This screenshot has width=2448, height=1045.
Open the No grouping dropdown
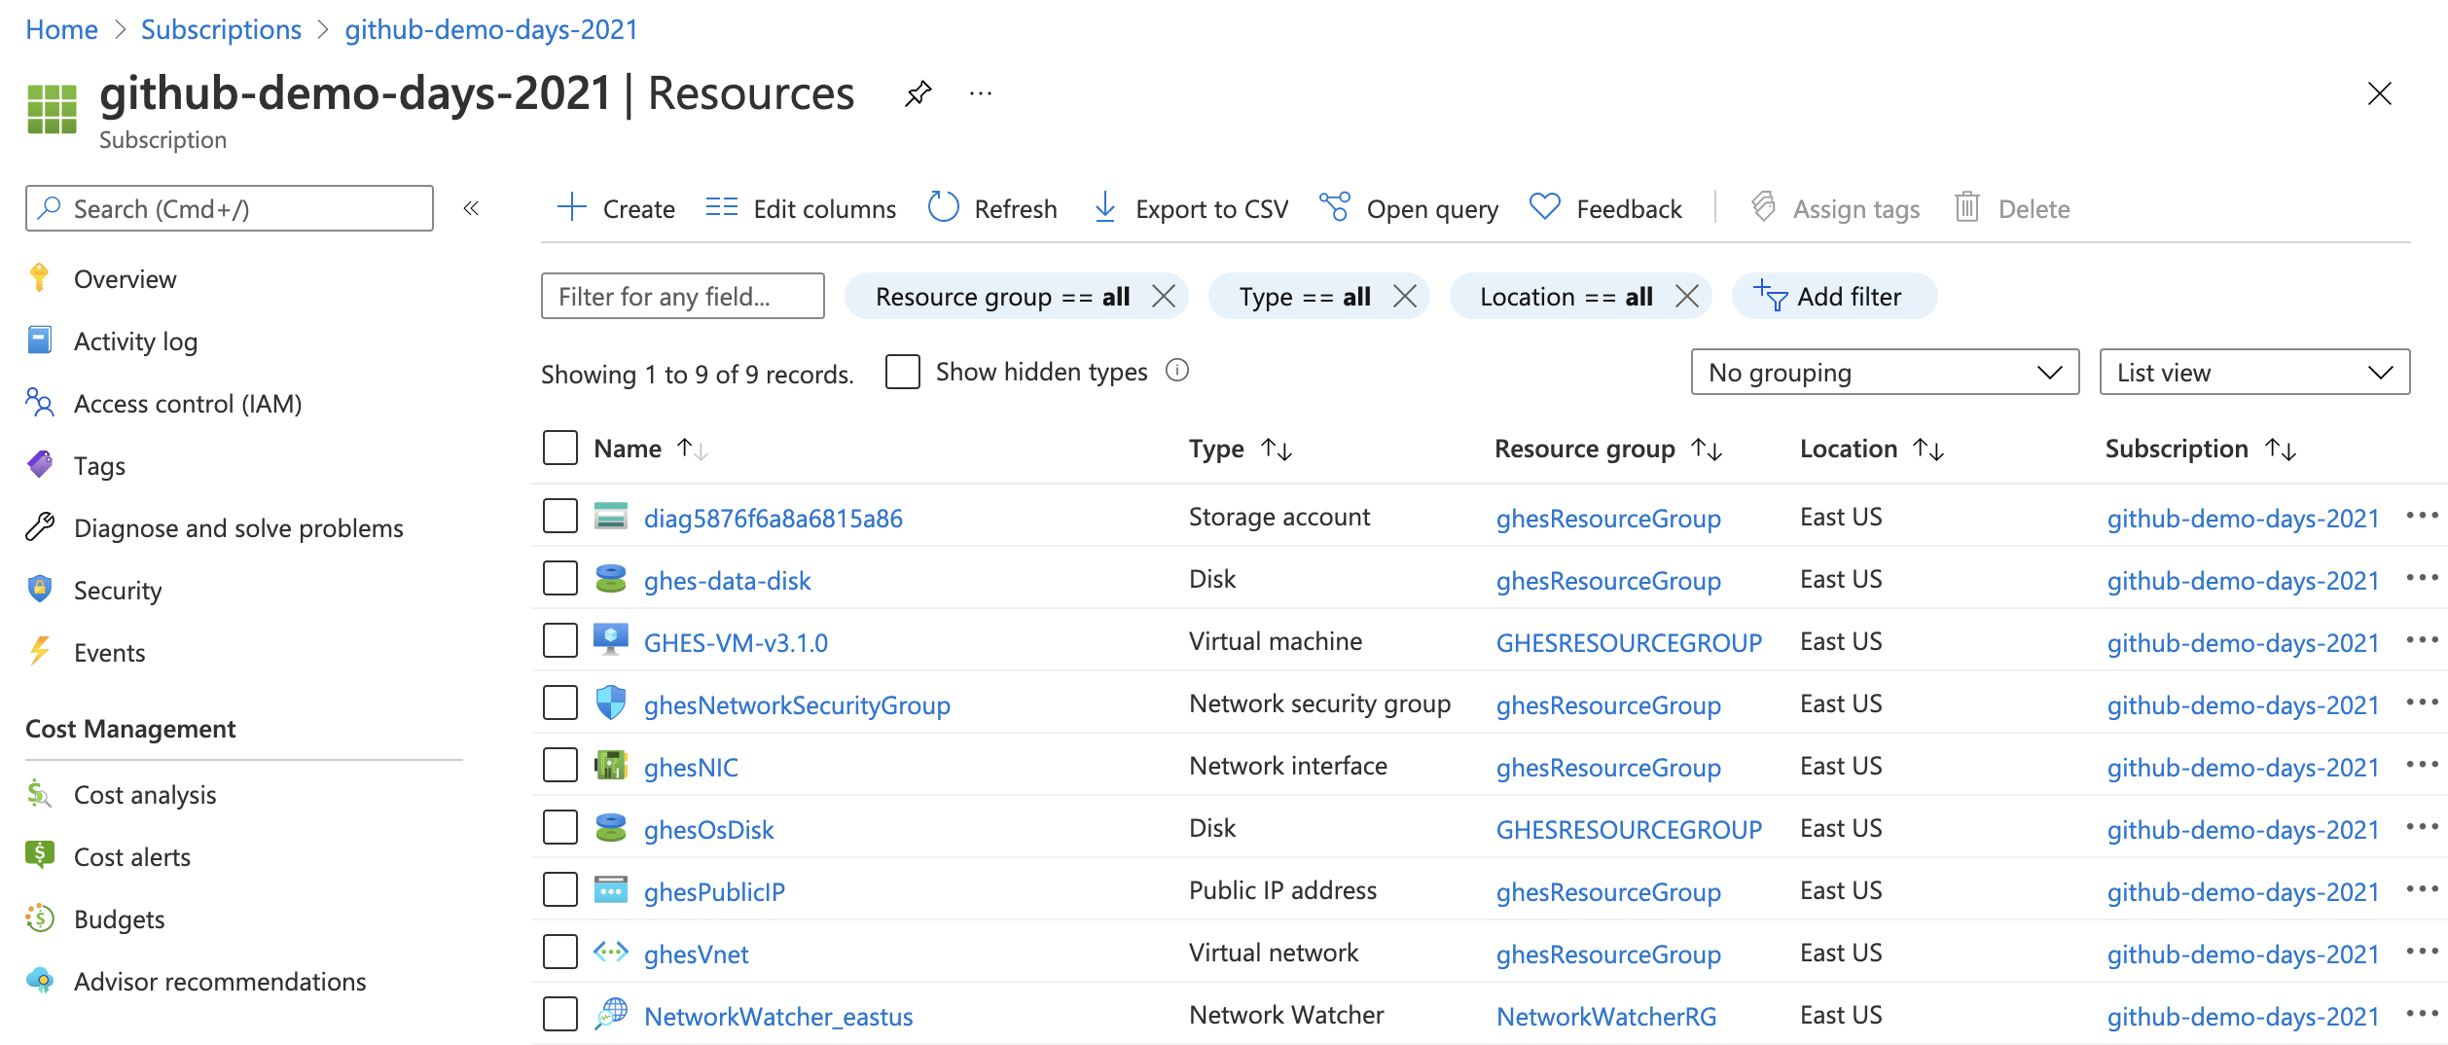click(1885, 372)
